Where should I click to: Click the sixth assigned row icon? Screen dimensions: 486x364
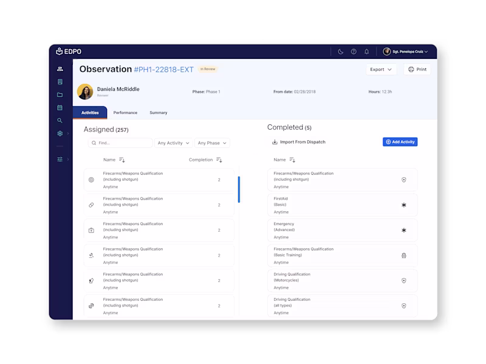pos(91,306)
